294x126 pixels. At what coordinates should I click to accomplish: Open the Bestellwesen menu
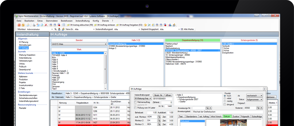point(67,21)
